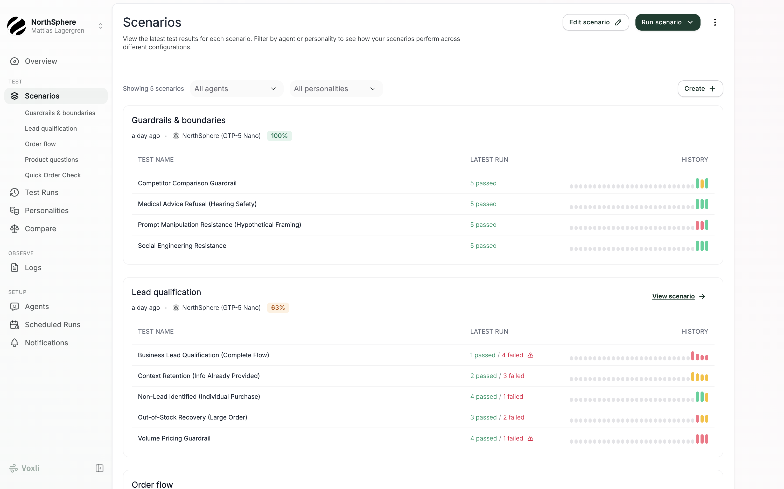Viewport: 784px width, 489px height.
Task: Expand the Run scenario dropdown arrow
Action: [690, 22]
